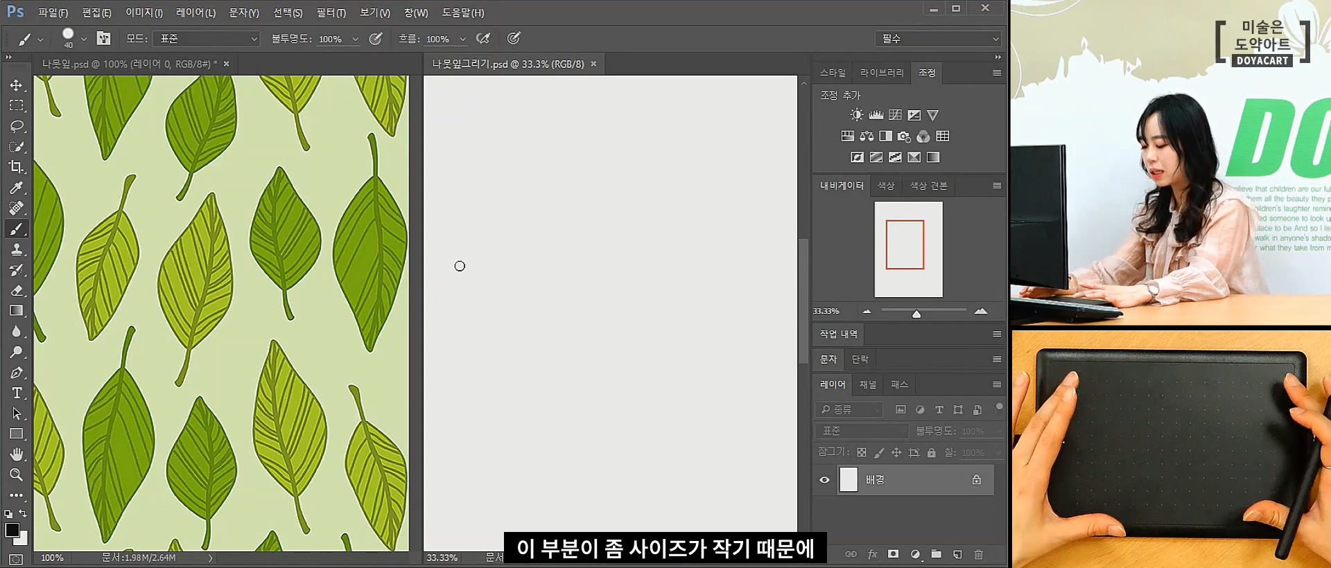
Task: Hide the 배경 layer visibility eye
Action: [x=824, y=480]
